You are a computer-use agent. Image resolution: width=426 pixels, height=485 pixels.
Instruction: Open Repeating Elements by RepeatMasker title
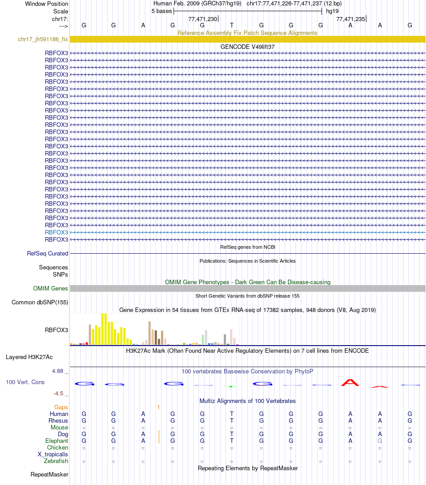(x=248, y=468)
